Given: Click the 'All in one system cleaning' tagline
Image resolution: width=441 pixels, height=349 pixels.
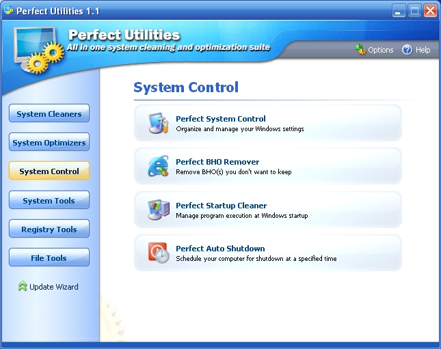Looking at the screenshot, I should point(168,47).
